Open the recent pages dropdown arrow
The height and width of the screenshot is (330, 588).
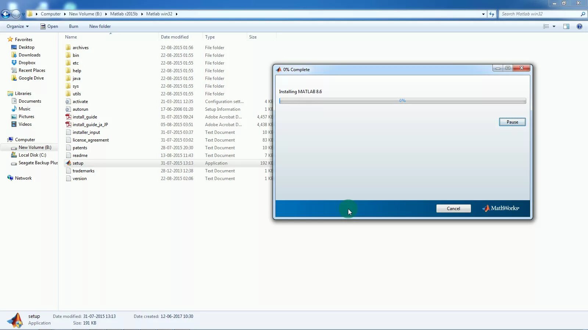point(23,14)
